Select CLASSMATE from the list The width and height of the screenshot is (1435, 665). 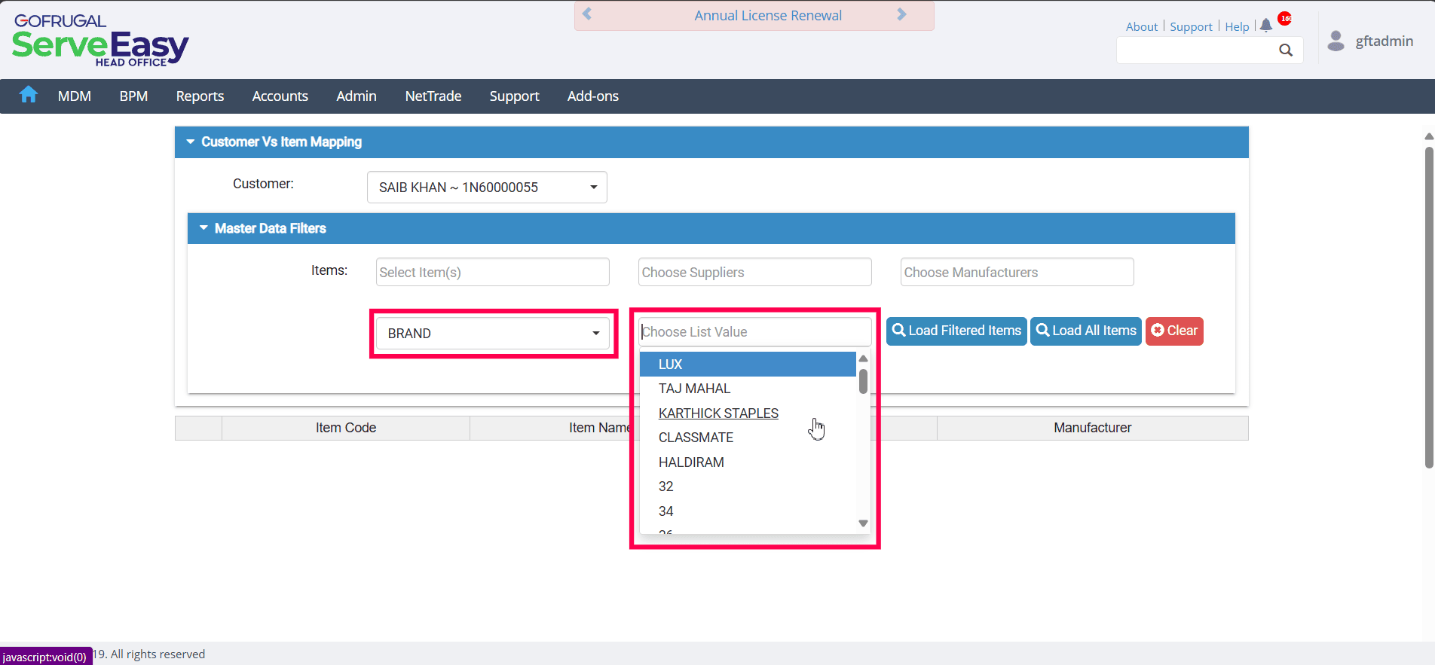pos(748,438)
